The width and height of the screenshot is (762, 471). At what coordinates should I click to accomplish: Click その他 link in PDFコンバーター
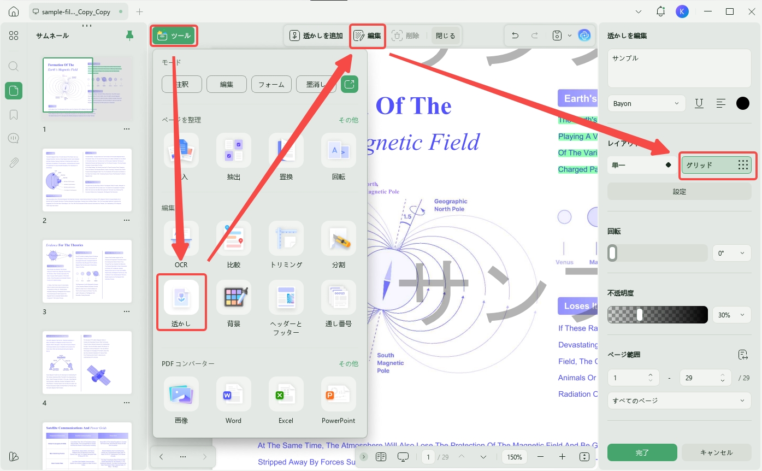pos(348,363)
